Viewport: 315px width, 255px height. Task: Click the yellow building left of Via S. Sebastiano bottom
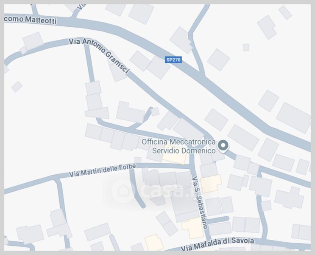[193, 228]
